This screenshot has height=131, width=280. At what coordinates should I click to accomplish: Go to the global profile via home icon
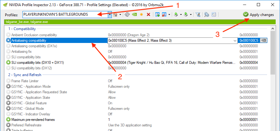(115, 15)
